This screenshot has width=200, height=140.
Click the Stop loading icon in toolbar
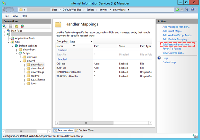point(182,9)
